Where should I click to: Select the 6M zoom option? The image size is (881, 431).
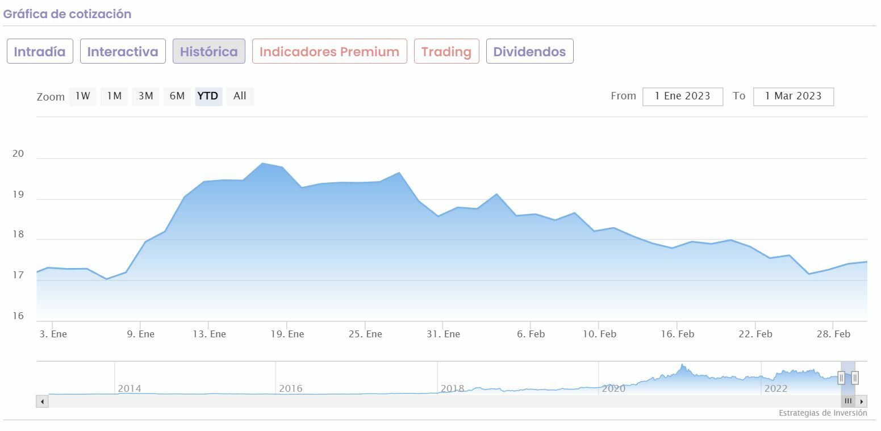point(177,97)
